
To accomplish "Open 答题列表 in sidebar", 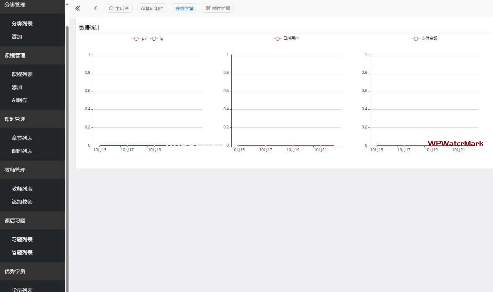I will point(22,252).
